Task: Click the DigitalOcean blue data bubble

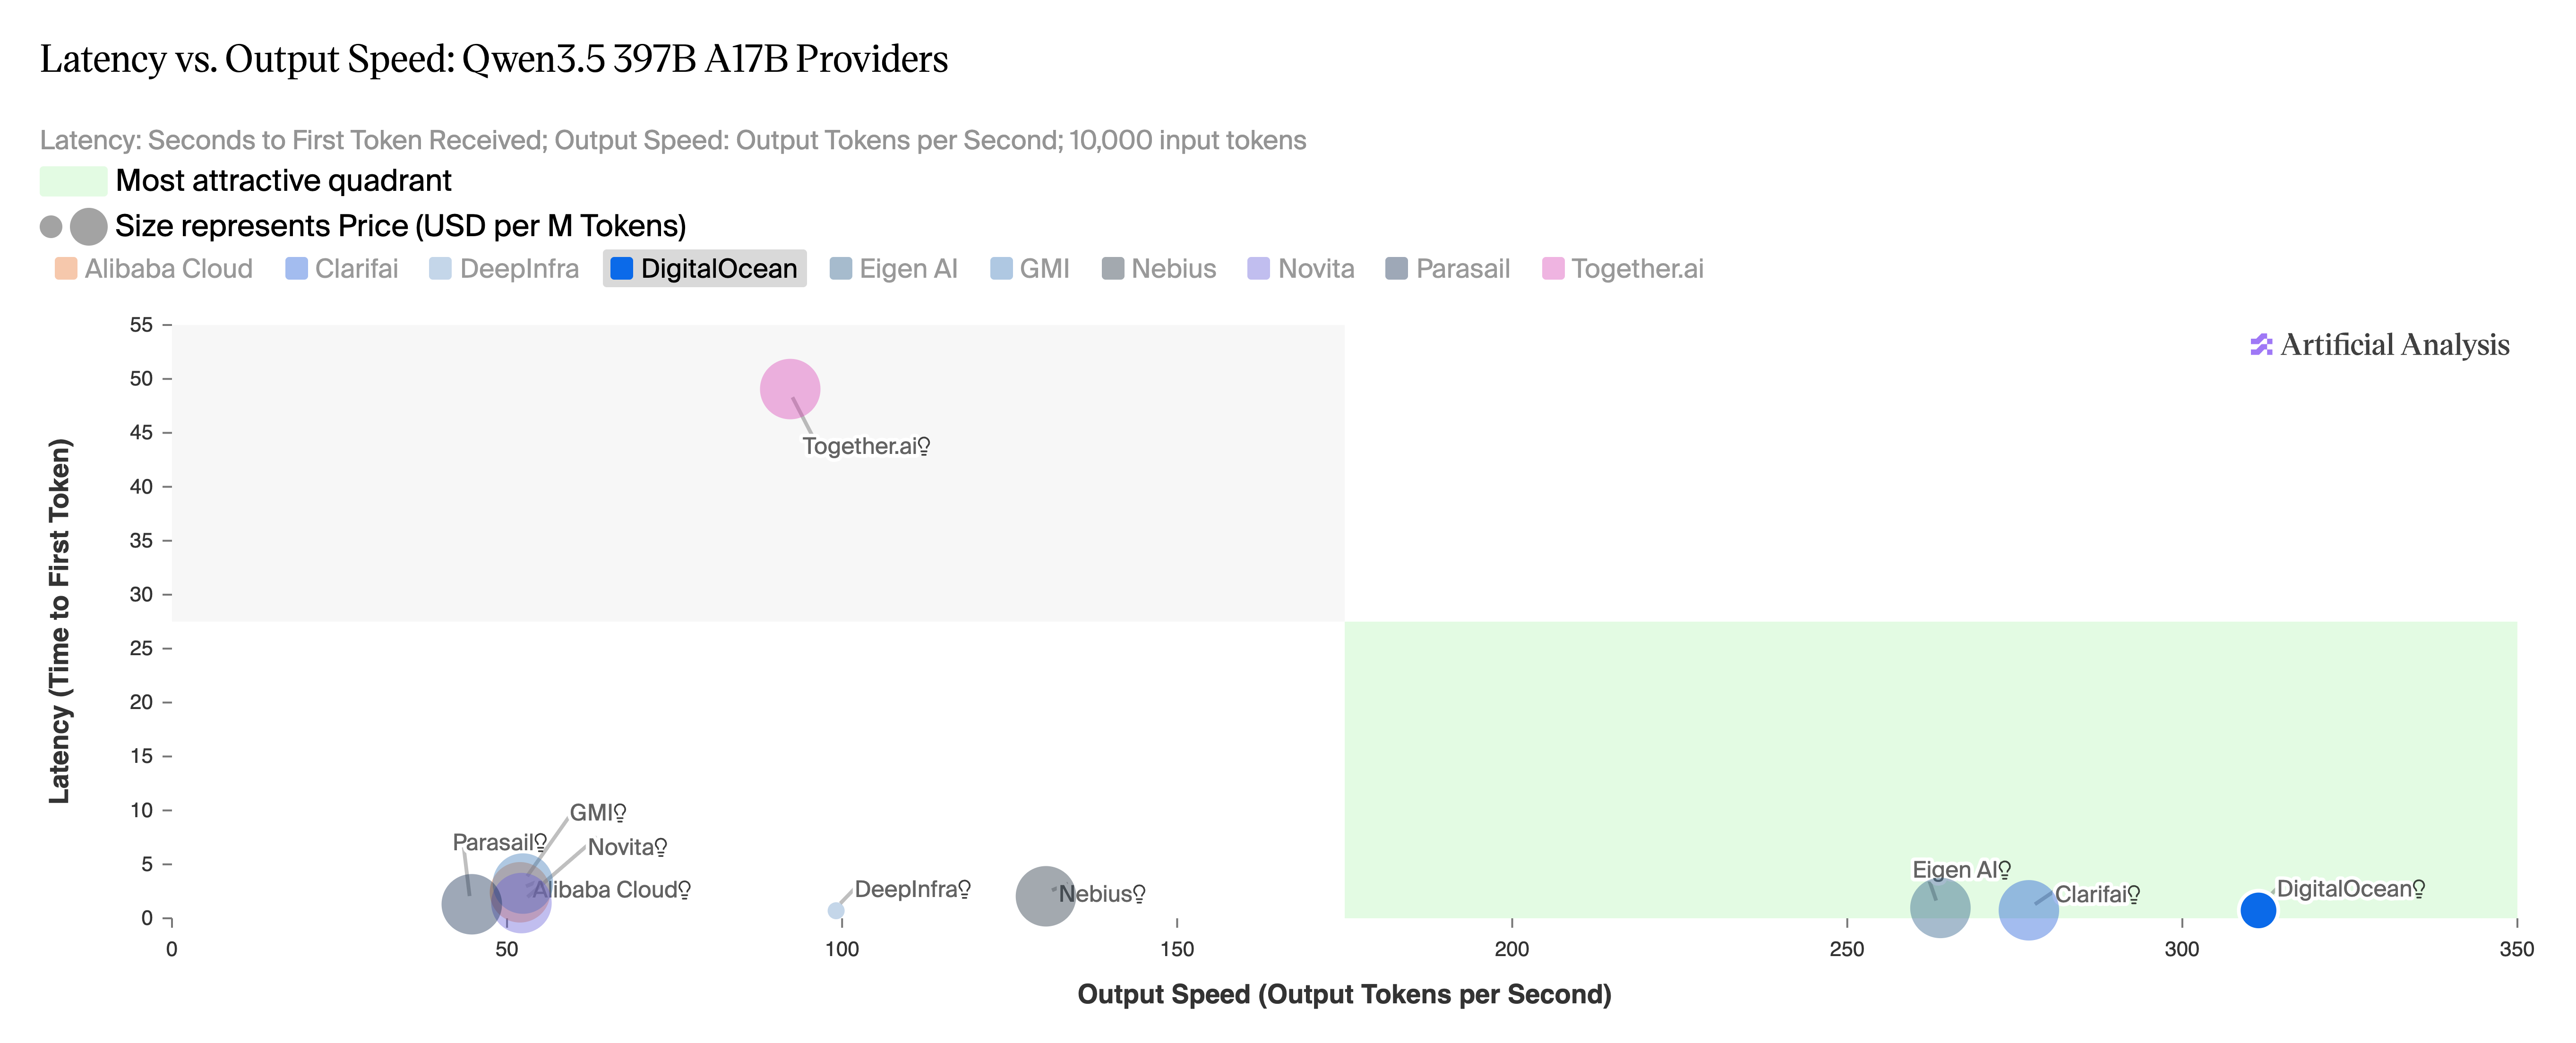Action: pos(2258,910)
